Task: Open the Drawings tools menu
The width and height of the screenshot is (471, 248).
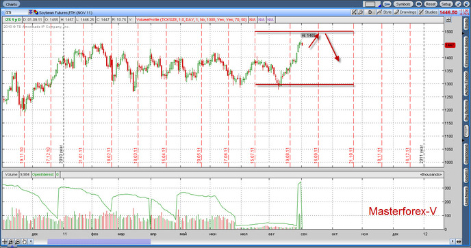Action: point(405,12)
